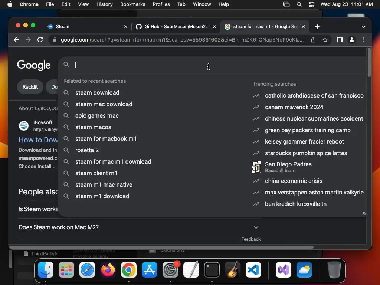Select suggestion epic games mac
The width and height of the screenshot is (380, 285).
[97, 116]
